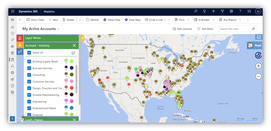Click the help question mark icon
The image size is (271, 131).
pyautogui.click(x=240, y=11)
